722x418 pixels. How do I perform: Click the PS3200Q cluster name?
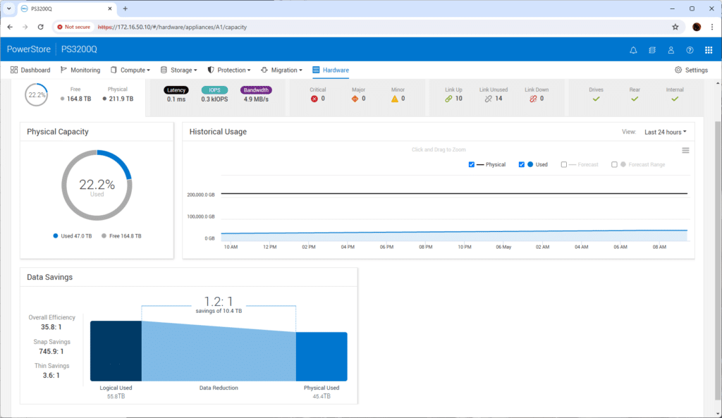(79, 49)
